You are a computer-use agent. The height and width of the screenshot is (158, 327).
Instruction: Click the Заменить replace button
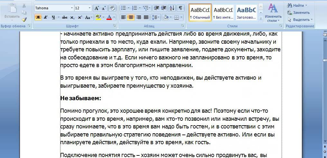[x=298, y=13]
